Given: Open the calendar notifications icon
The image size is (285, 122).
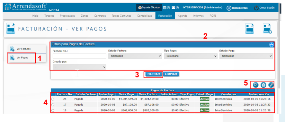Looking at the screenshot, I should pos(165,8).
